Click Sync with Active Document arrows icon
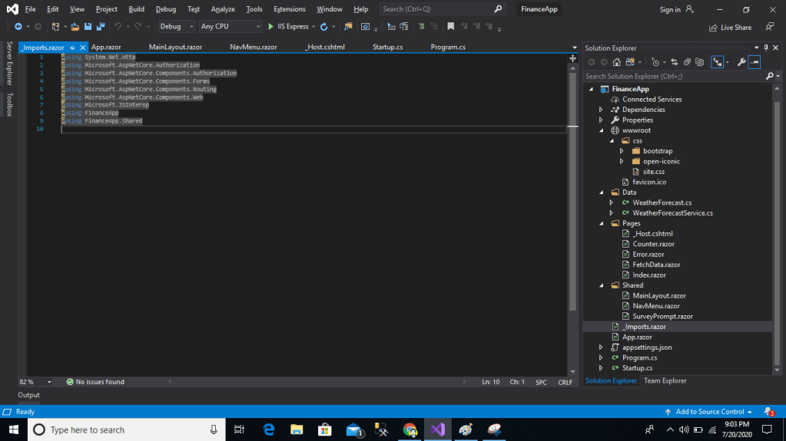This screenshot has width=786, height=441. [674, 62]
